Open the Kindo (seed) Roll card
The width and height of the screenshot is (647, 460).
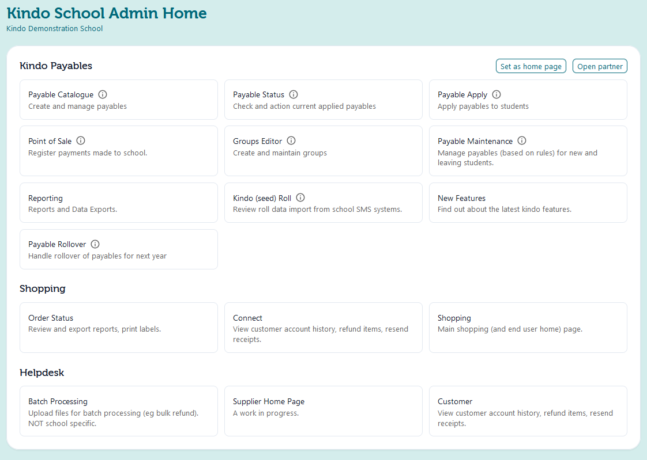323,203
